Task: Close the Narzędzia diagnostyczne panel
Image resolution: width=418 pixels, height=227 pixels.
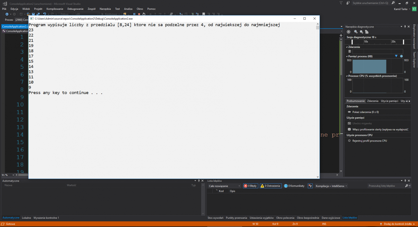Action: 409,27
